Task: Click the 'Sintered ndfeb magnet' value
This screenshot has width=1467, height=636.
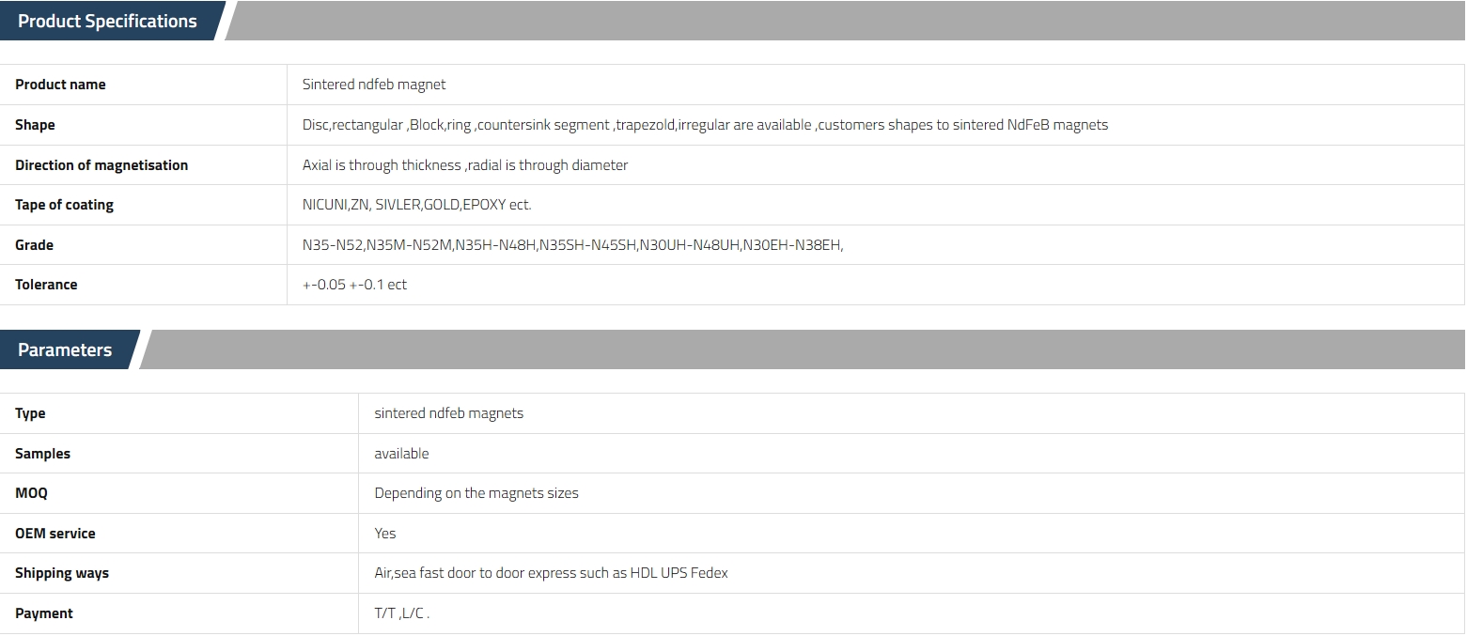Action: pyautogui.click(x=374, y=85)
